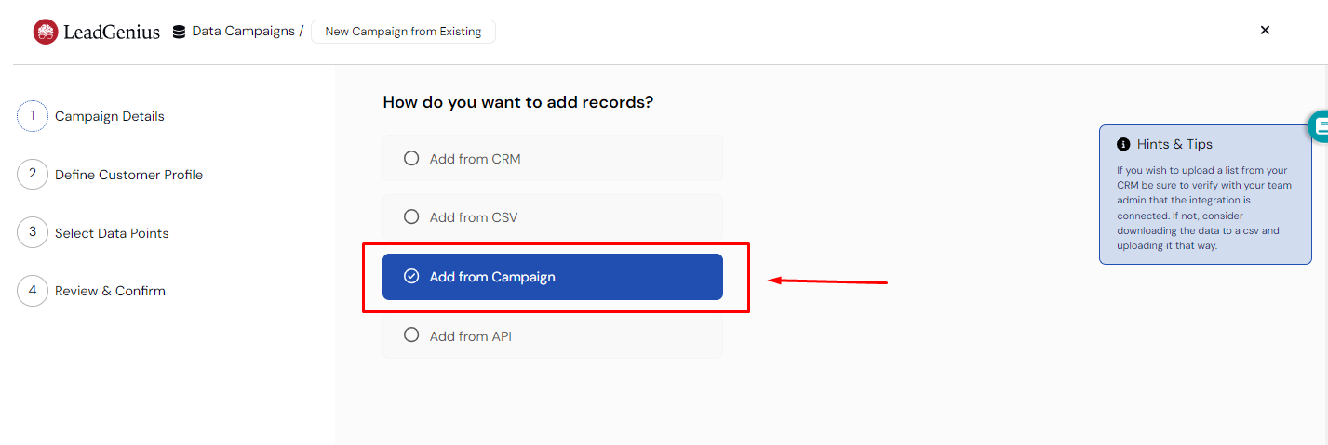
Task: Click the LeadGenius brand name text
Action: coord(112,33)
